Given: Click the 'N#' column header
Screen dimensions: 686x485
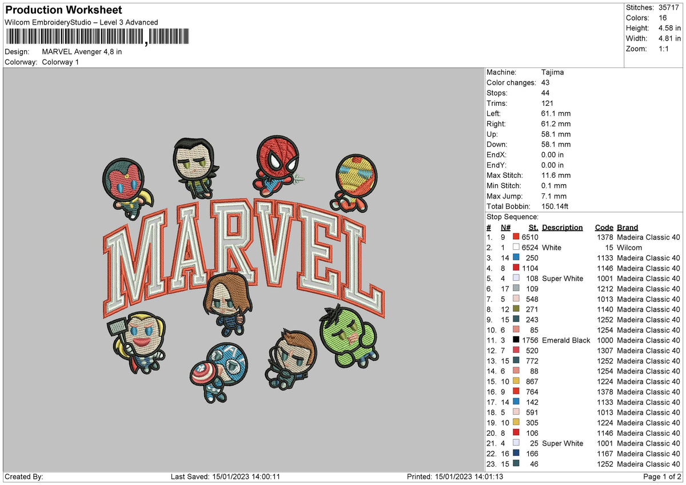Looking at the screenshot, I should [505, 227].
